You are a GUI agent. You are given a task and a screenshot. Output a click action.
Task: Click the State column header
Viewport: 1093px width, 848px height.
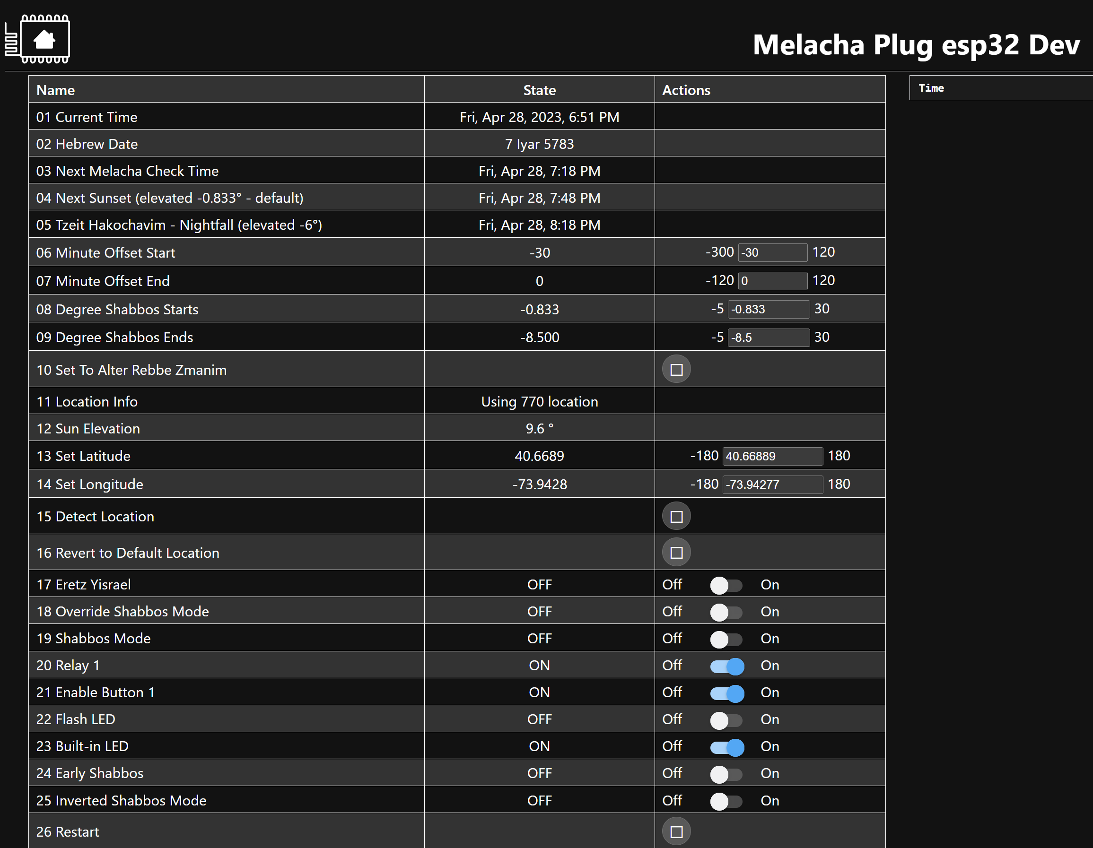click(540, 90)
